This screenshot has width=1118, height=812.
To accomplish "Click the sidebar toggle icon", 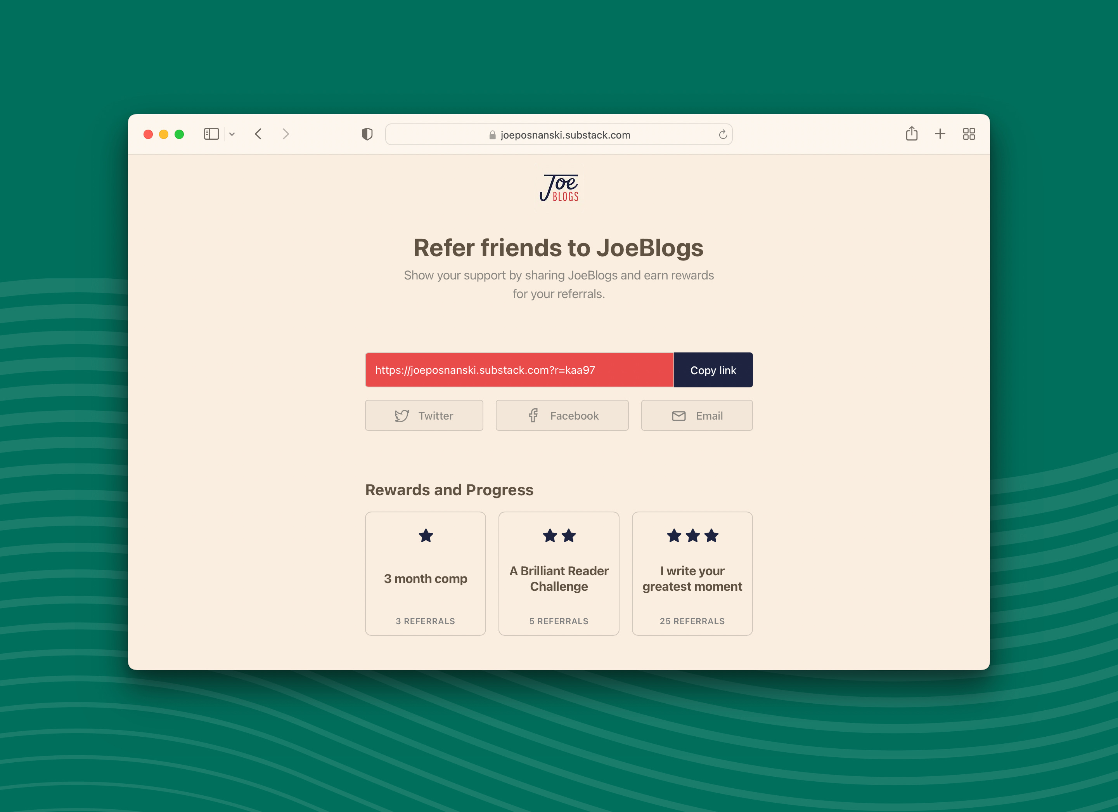I will point(212,134).
